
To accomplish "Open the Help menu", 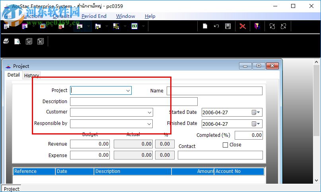I will pos(150,16).
